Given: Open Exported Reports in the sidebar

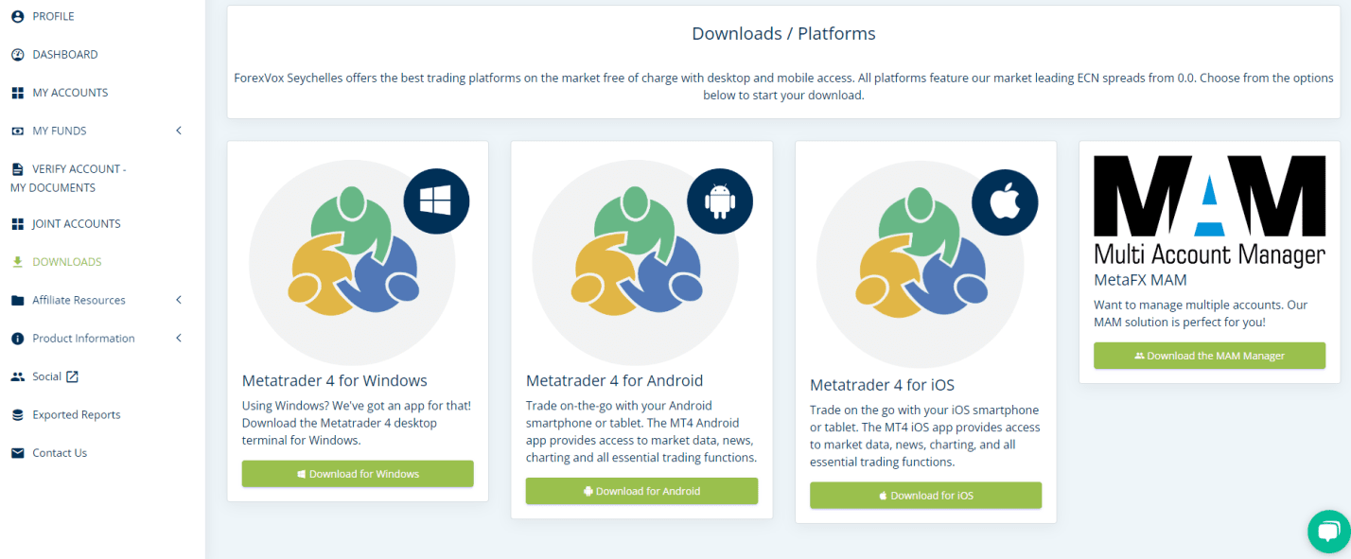Looking at the screenshot, I should (77, 415).
